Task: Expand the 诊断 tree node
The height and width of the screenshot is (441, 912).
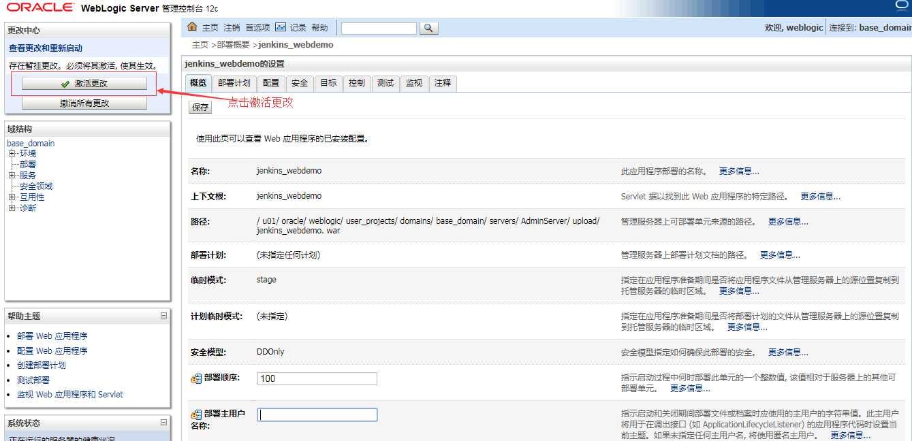Action: 12,208
